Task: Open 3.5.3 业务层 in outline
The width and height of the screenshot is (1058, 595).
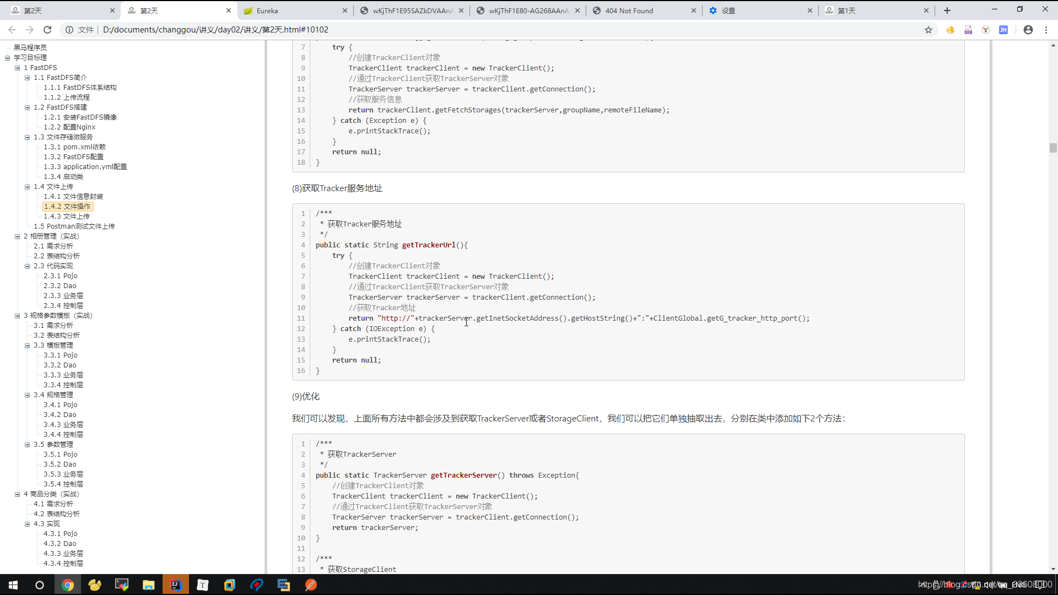Action: click(63, 474)
